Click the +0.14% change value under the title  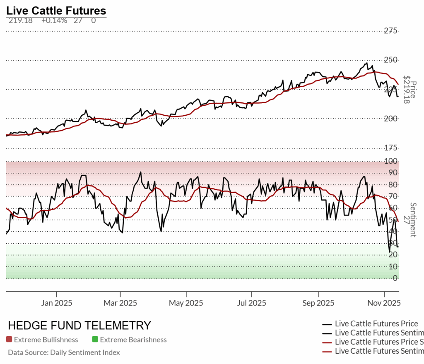(54, 20)
